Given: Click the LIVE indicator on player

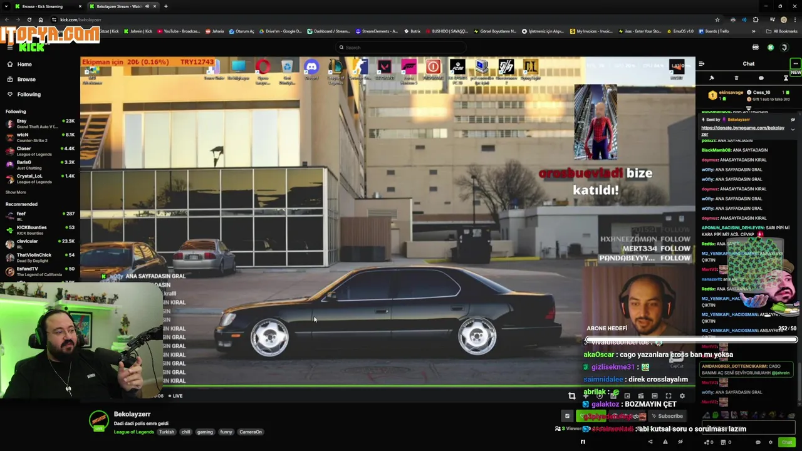Looking at the screenshot, I should 175,396.
